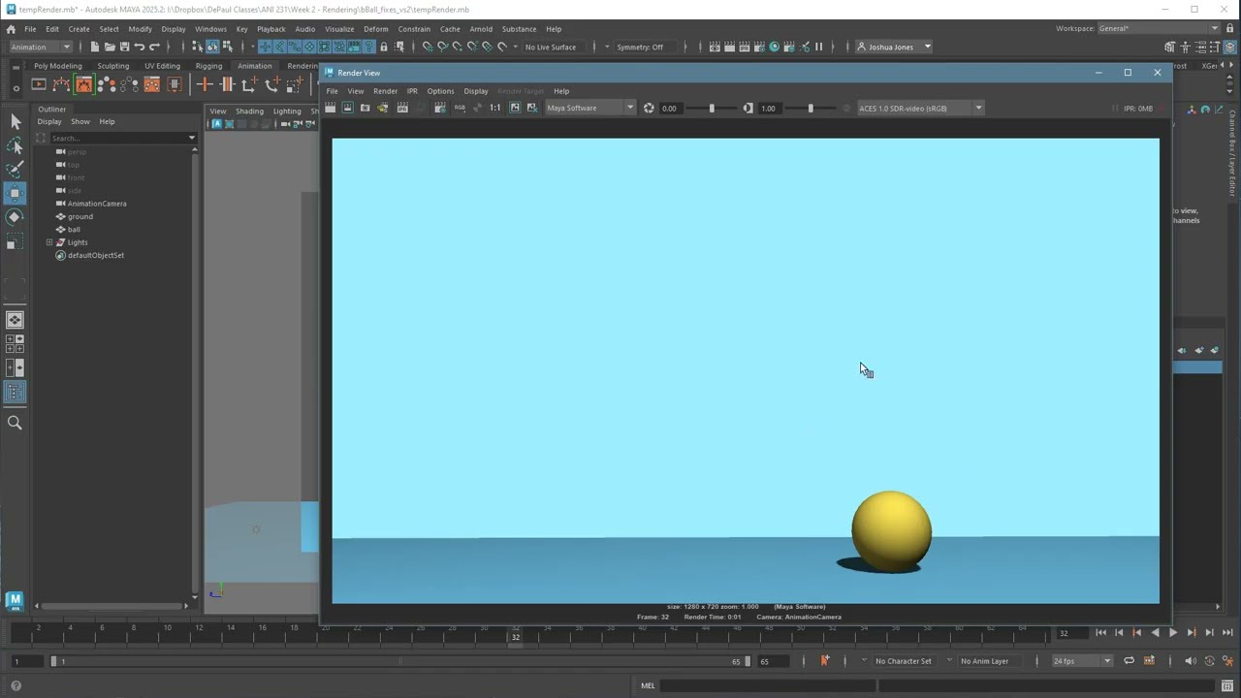The image size is (1241, 698).
Task: Click the New Scene icon in status line
Action: click(95, 47)
